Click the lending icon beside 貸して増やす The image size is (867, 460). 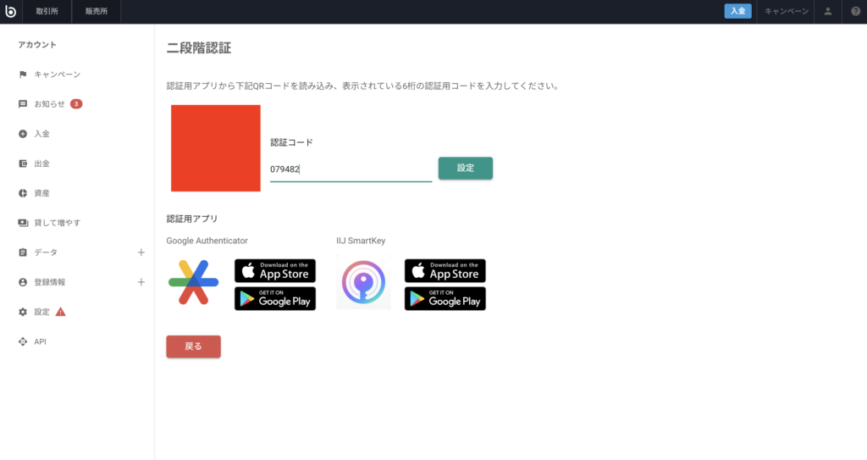coord(23,223)
